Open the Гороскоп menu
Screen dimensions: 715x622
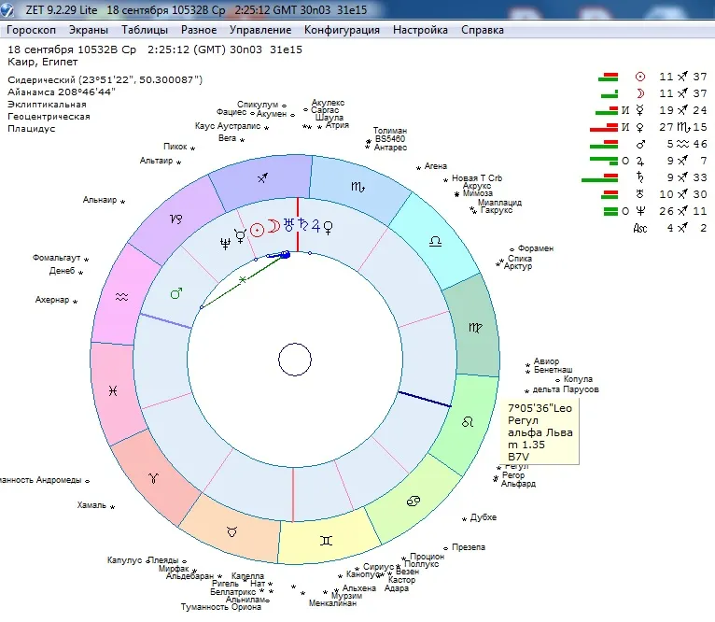point(31,30)
